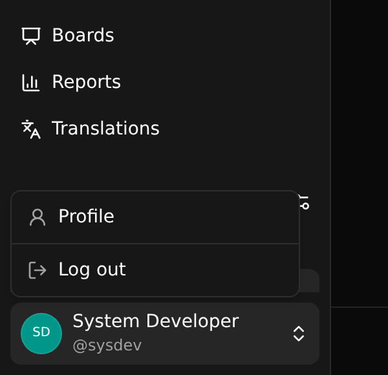
Task: Click the @sysdev username
Action: tap(107, 345)
